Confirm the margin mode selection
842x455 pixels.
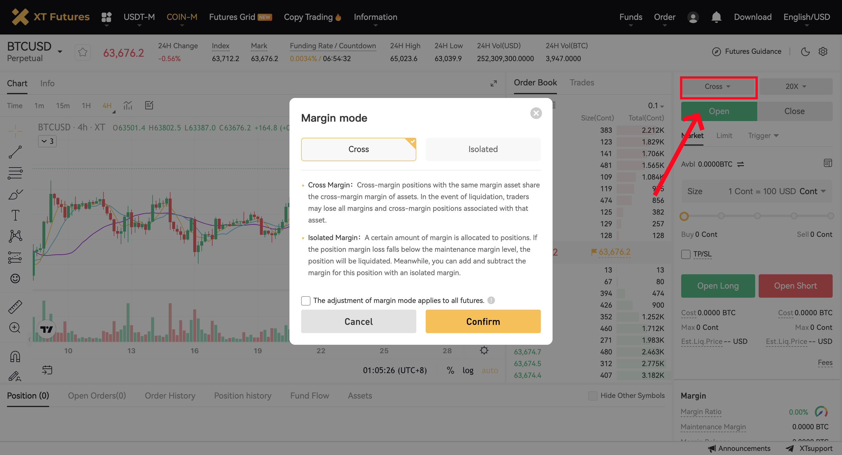pyautogui.click(x=483, y=321)
